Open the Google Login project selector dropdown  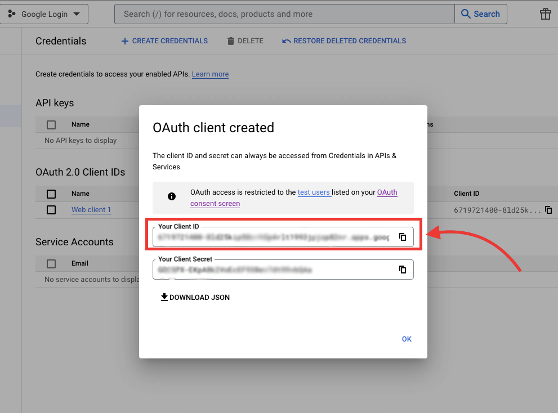(x=44, y=14)
